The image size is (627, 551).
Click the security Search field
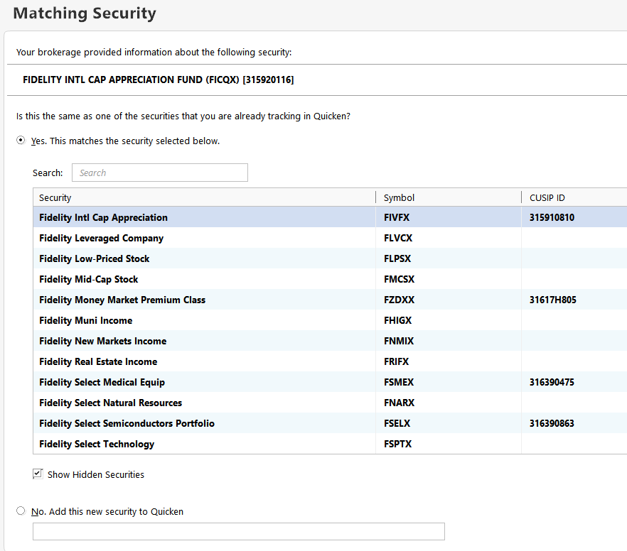[160, 173]
